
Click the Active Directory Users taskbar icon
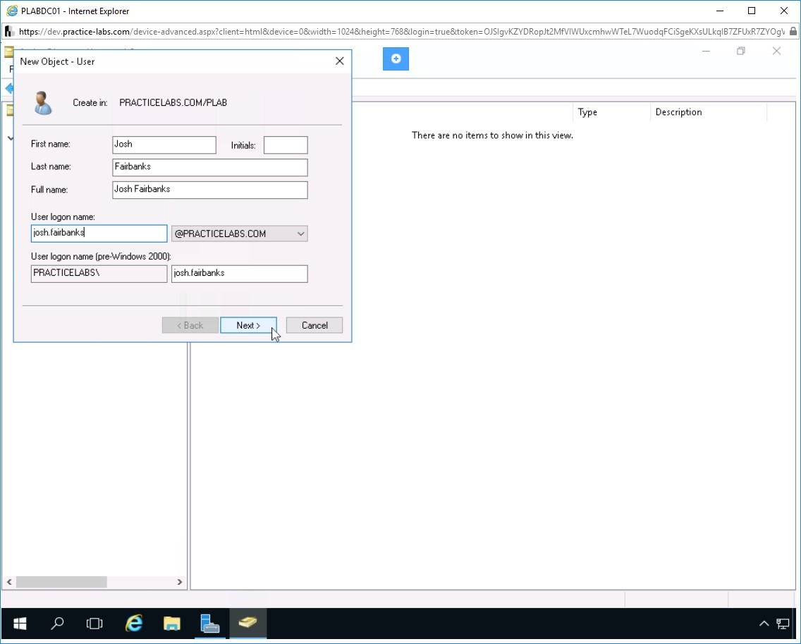247,623
